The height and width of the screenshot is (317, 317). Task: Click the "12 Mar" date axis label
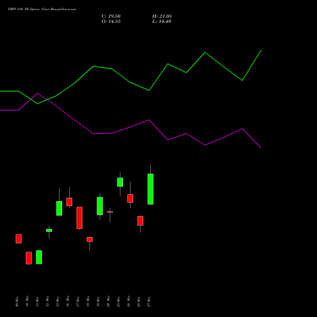(x=48, y=302)
